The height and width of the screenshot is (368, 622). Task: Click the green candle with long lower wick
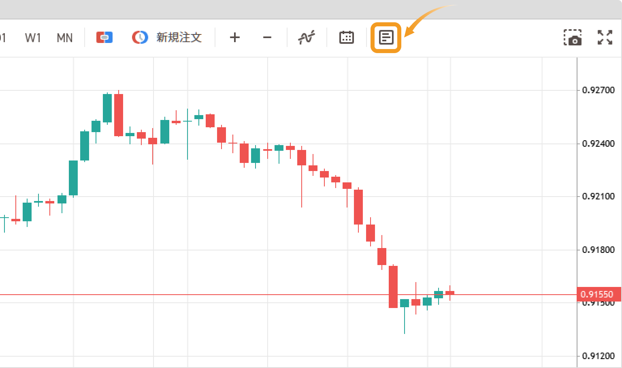pos(405,303)
